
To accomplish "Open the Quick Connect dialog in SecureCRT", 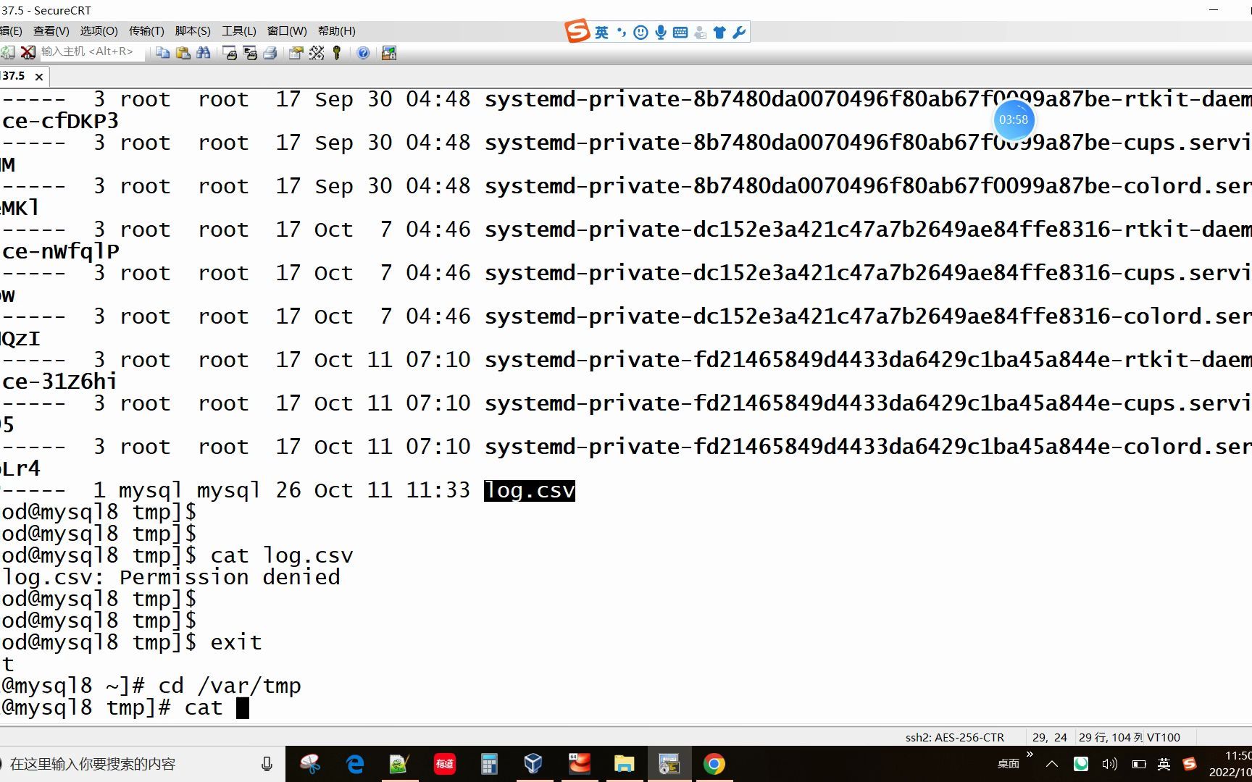I will point(7,52).
